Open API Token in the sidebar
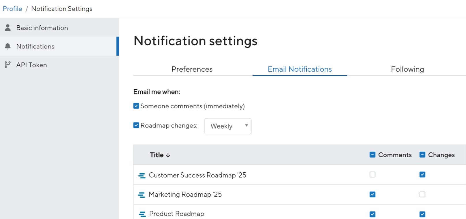 [59, 65]
